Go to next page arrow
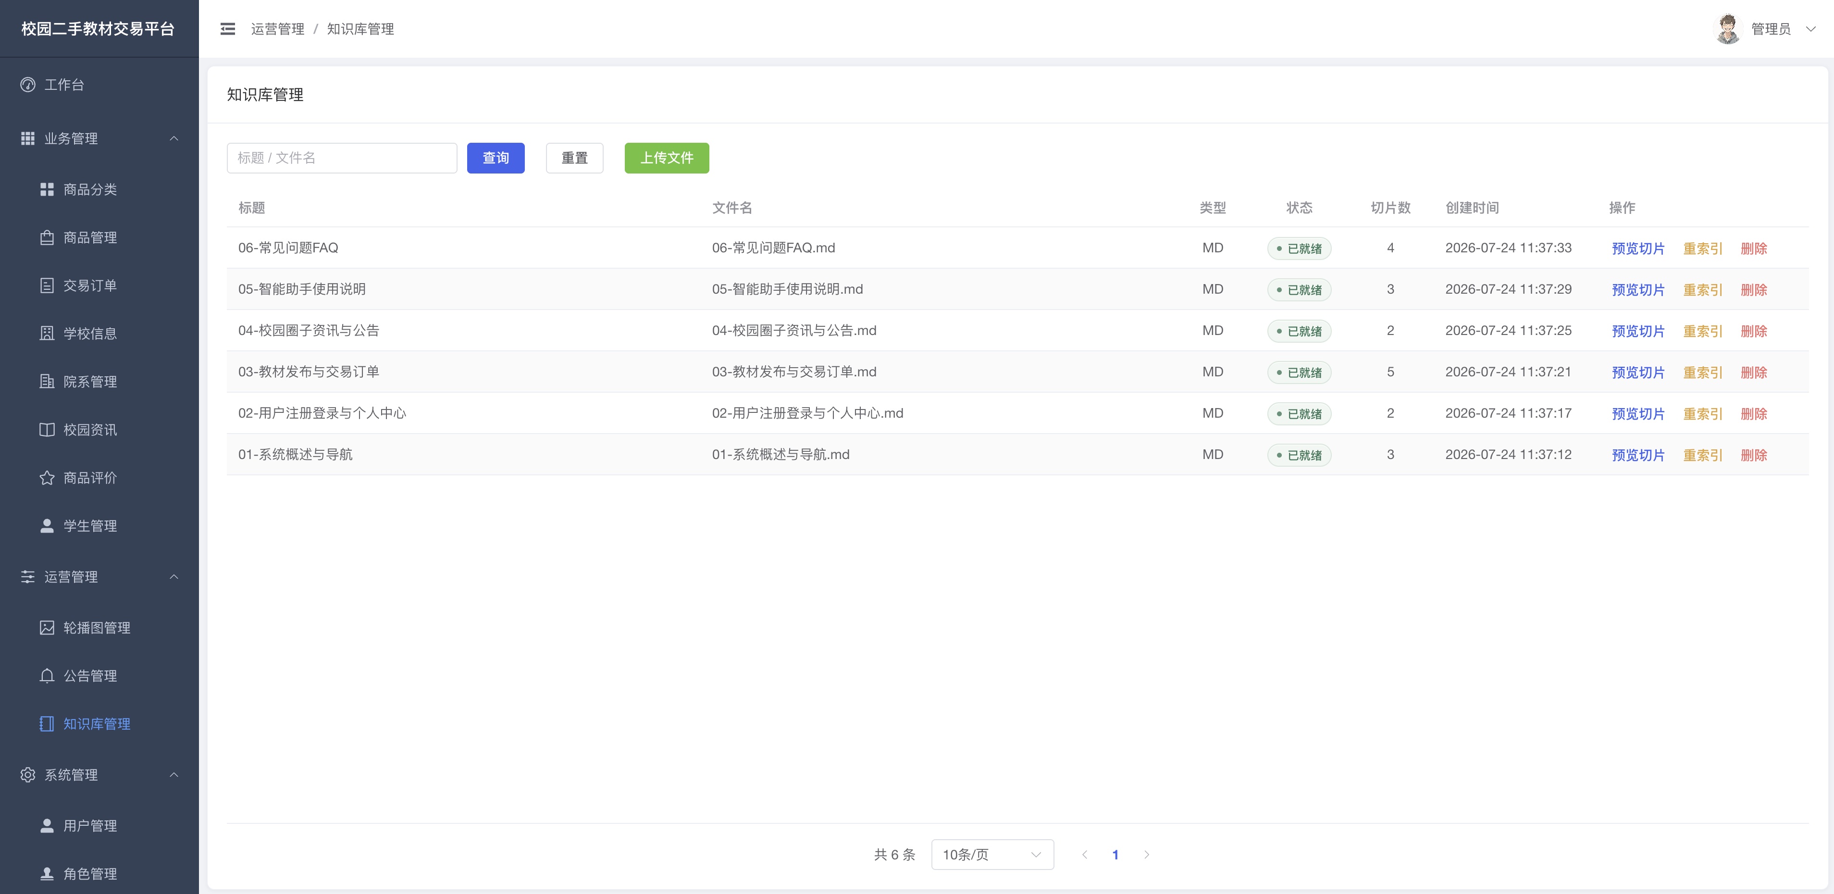 [1146, 855]
